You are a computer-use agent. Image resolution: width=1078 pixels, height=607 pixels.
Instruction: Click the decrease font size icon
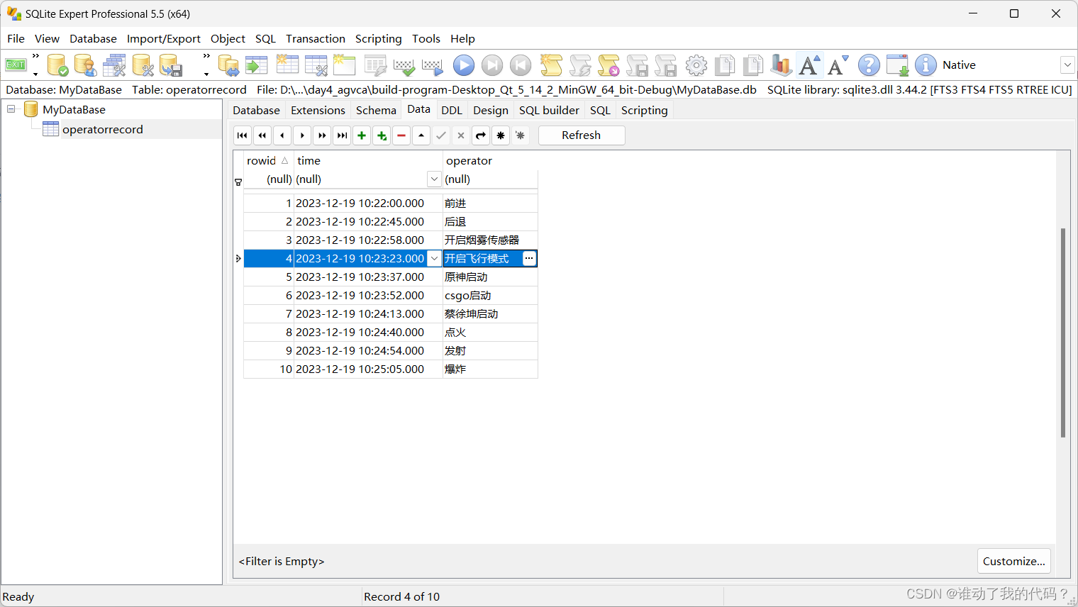click(837, 65)
